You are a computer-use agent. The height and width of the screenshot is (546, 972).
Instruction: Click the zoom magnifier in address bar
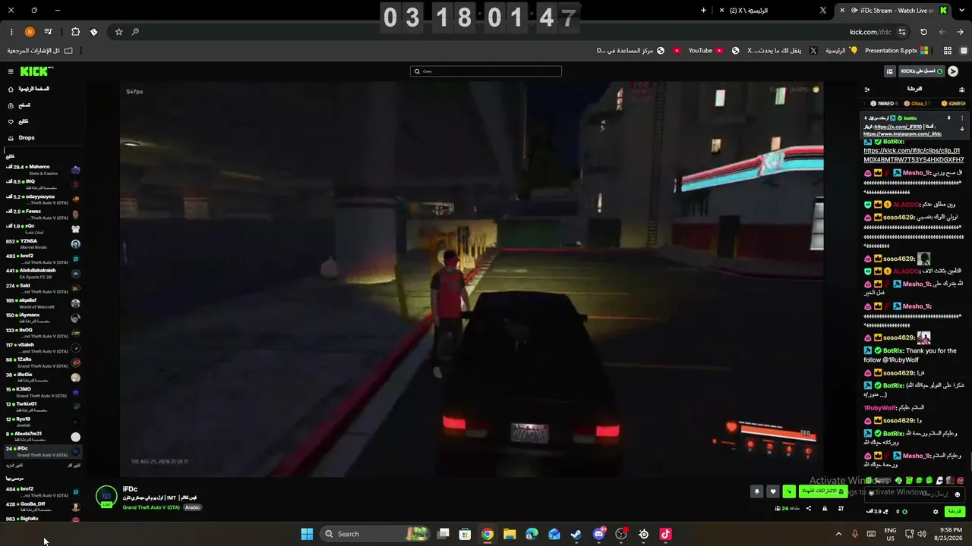[135, 32]
